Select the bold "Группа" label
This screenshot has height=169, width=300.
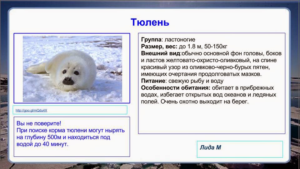pyautogui.click(x=151, y=40)
